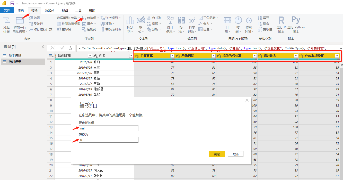Click the Transpose (转置) icon
The image size is (343, 180).
pyautogui.click(x=31, y=18)
